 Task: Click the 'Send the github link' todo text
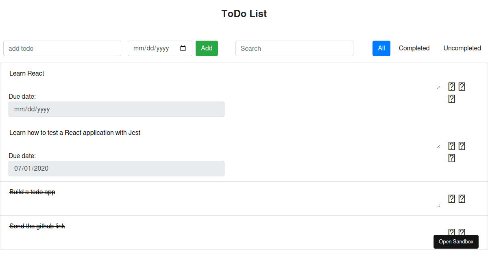(x=37, y=226)
